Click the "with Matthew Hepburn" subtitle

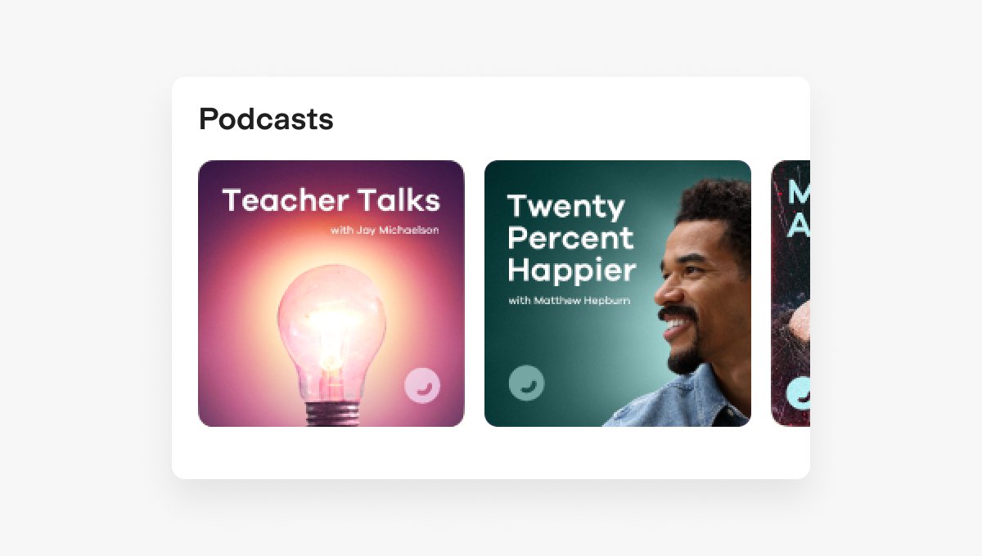pos(570,300)
